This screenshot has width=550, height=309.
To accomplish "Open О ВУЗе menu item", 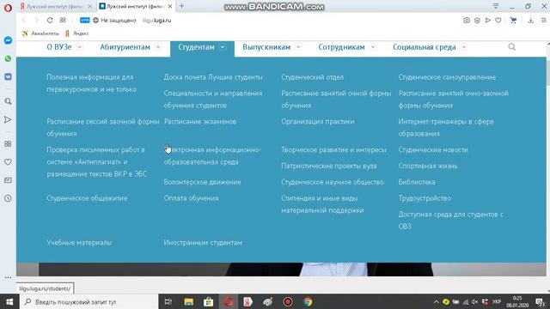I will (59, 47).
